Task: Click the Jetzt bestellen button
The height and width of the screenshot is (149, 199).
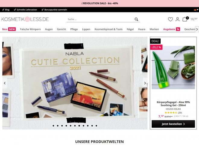Action: click(x=173, y=124)
